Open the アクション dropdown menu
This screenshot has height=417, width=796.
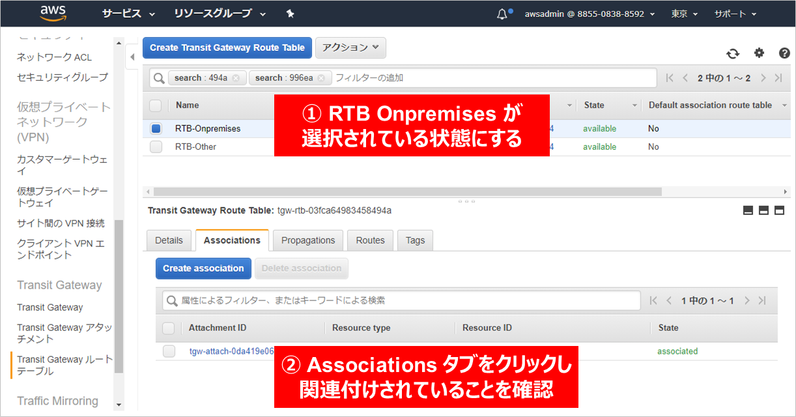pyautogui.click(x=350, y=48)
